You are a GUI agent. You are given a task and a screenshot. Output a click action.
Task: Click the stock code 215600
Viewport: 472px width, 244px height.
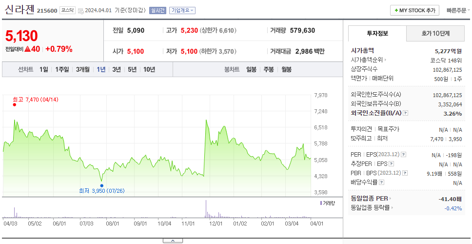pos(47,11)
